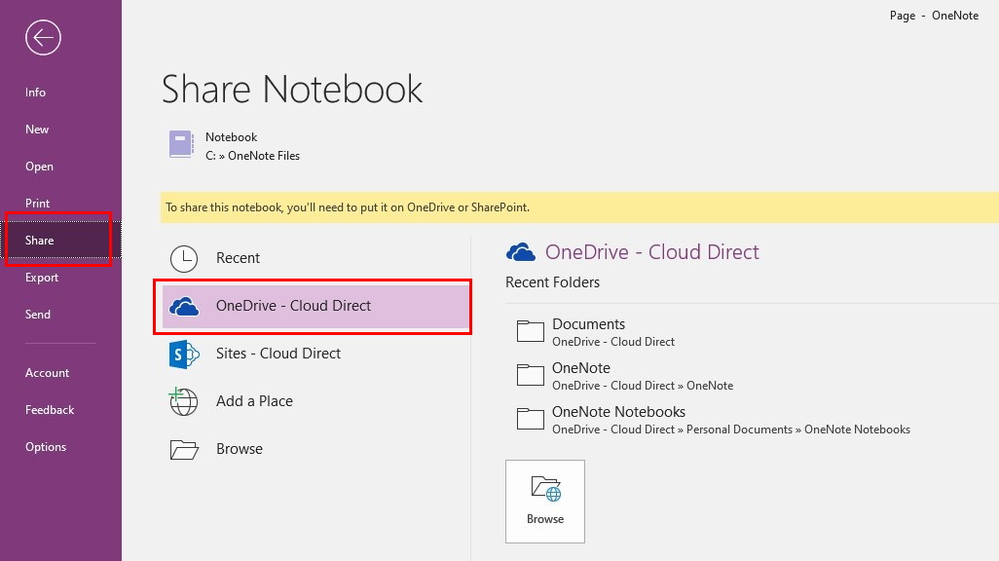
Task: Open the OneNote recent folder name
Action: [581, 368]
